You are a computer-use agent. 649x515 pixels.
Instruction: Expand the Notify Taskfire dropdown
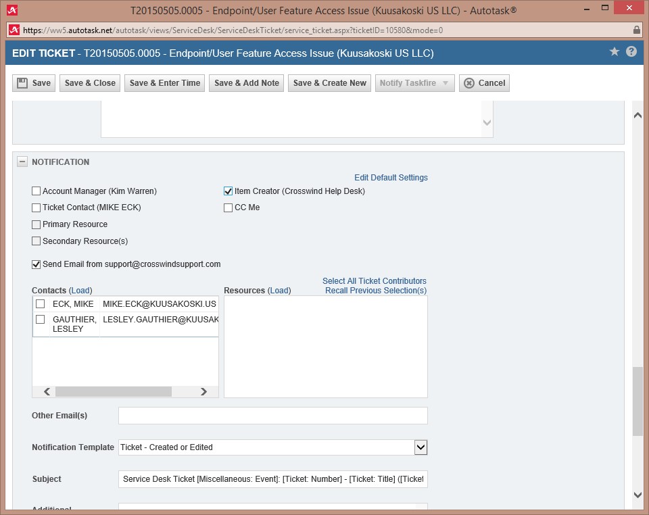(445, 83)
